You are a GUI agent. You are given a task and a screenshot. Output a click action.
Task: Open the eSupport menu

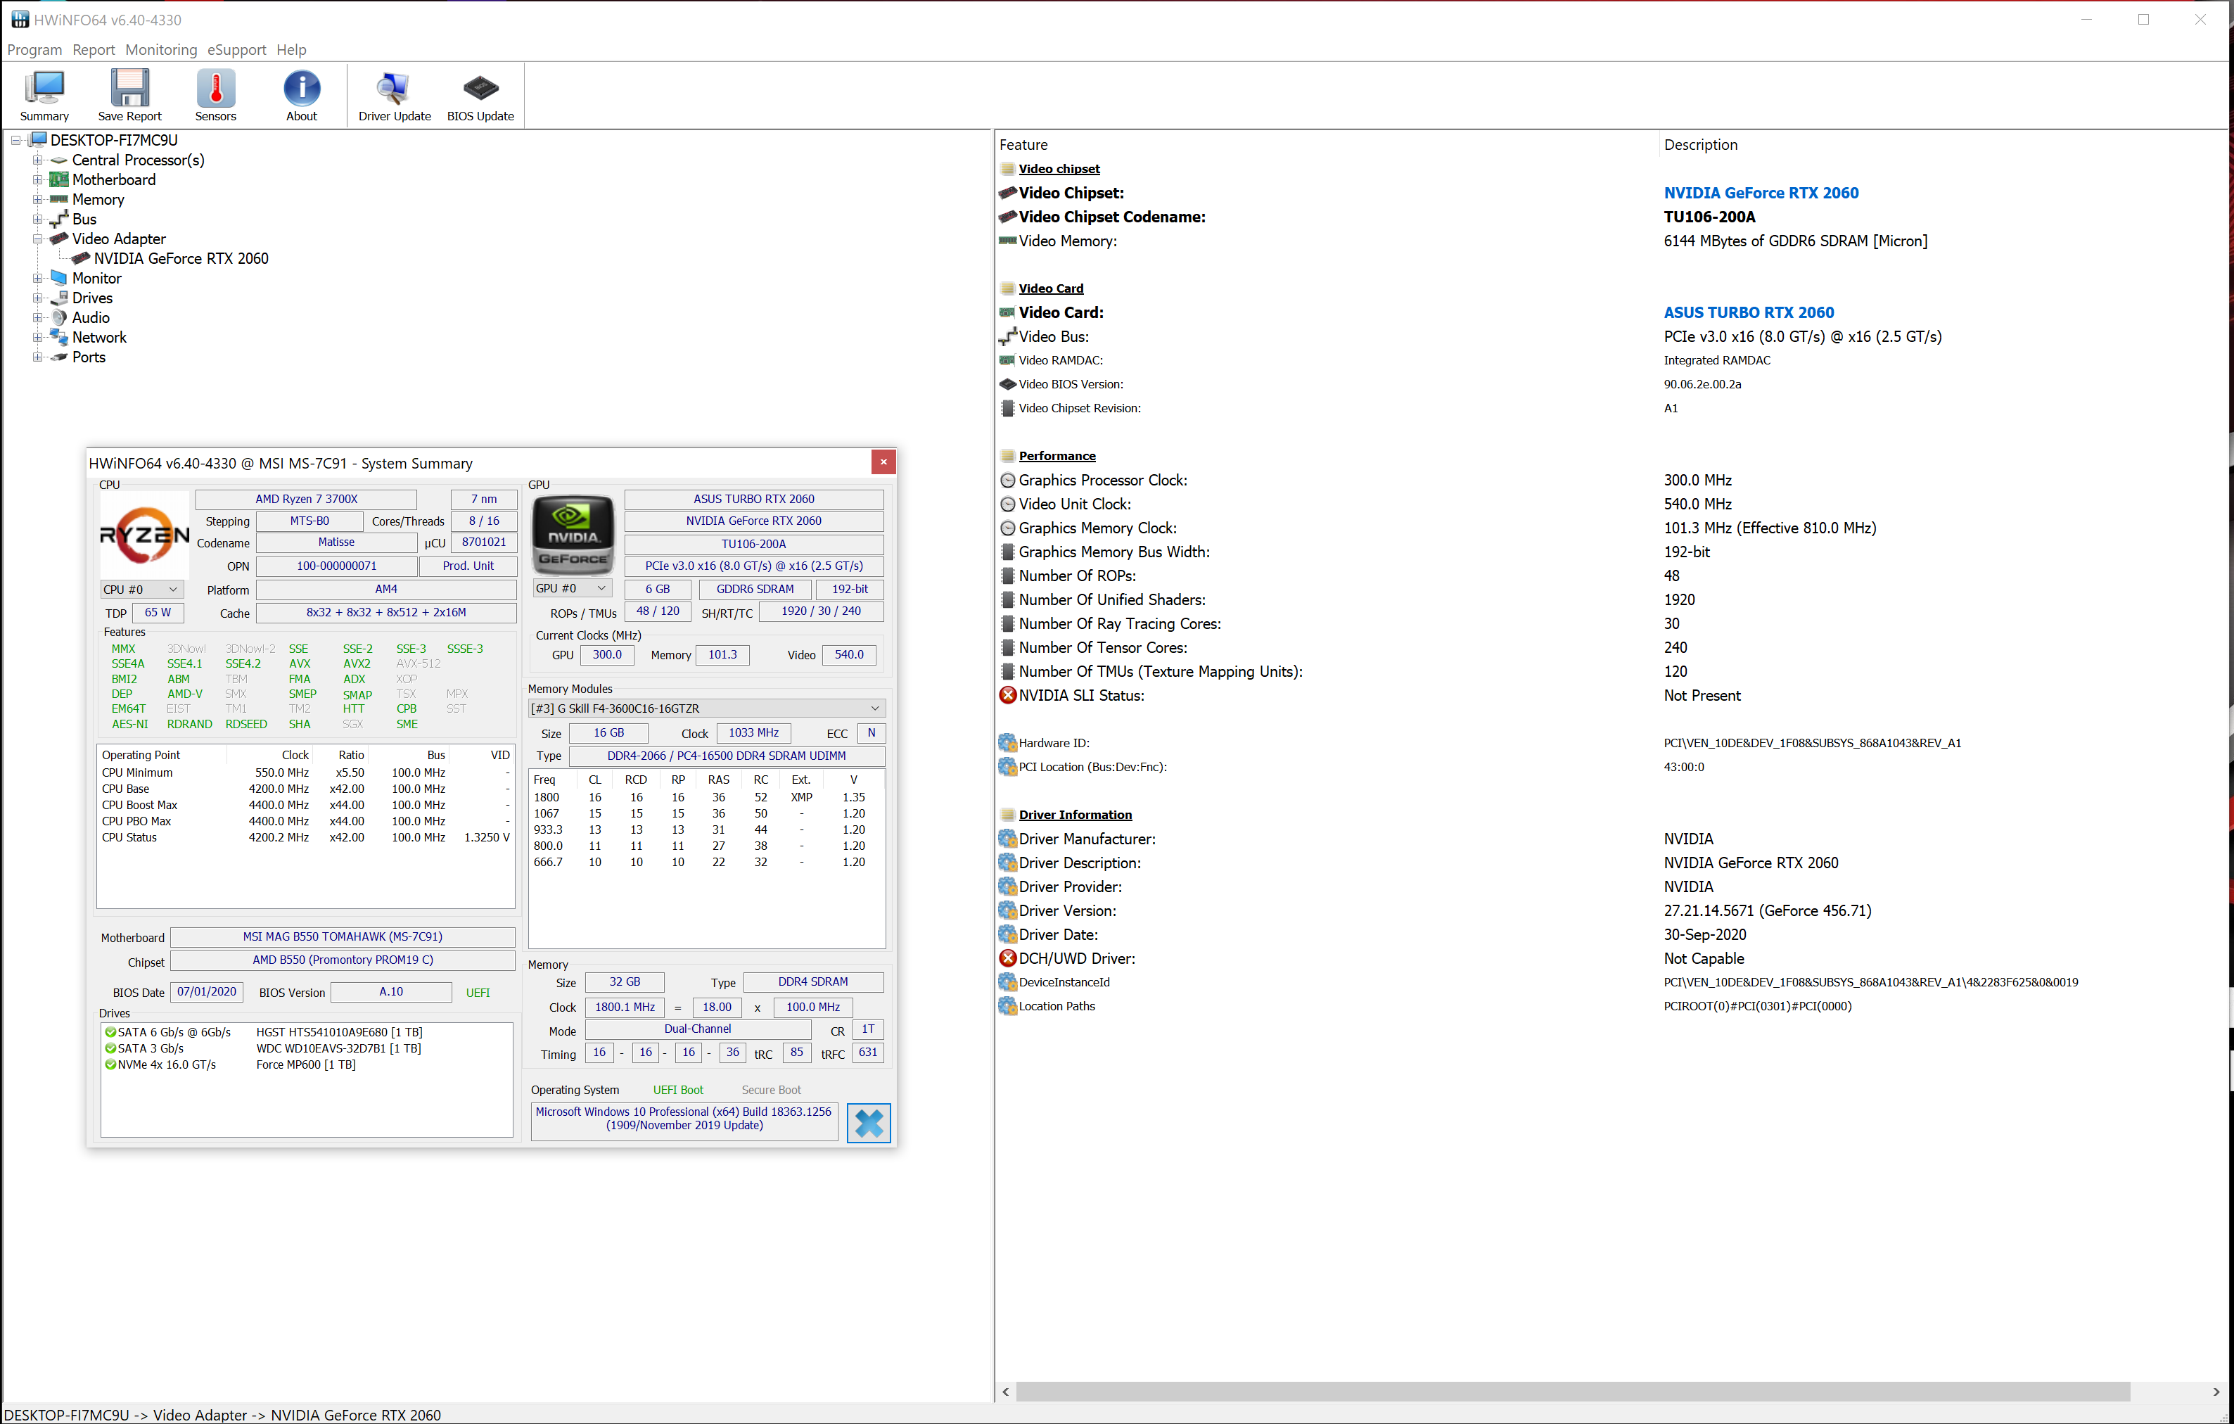point(236,50)
